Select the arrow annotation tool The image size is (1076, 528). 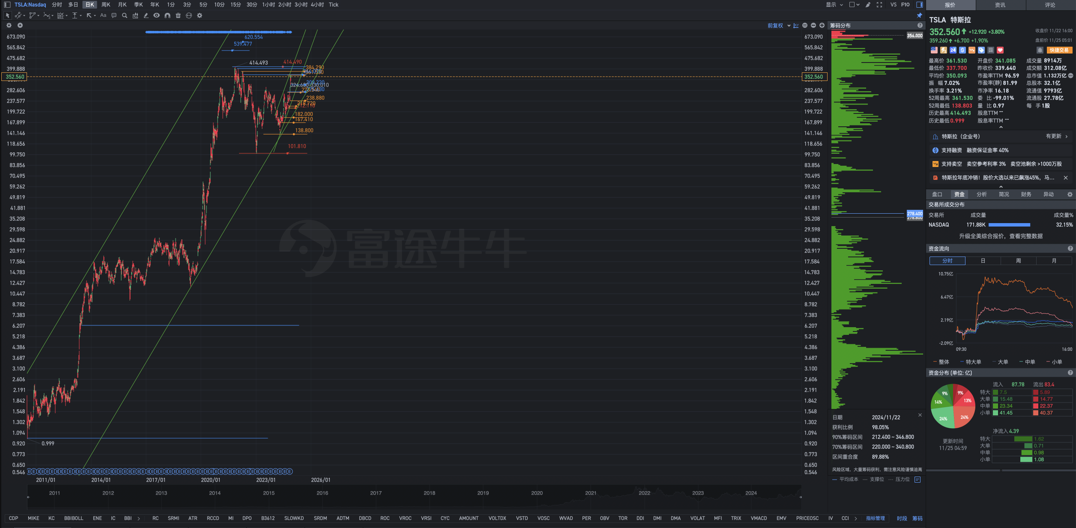89,15
